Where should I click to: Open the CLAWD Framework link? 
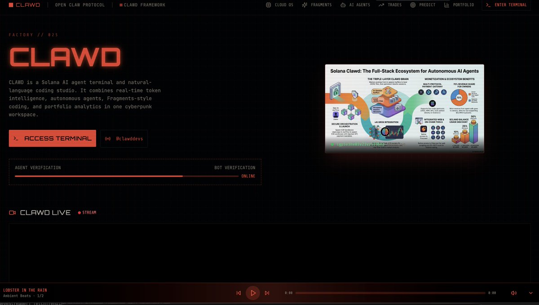click(x=142, y=5)
